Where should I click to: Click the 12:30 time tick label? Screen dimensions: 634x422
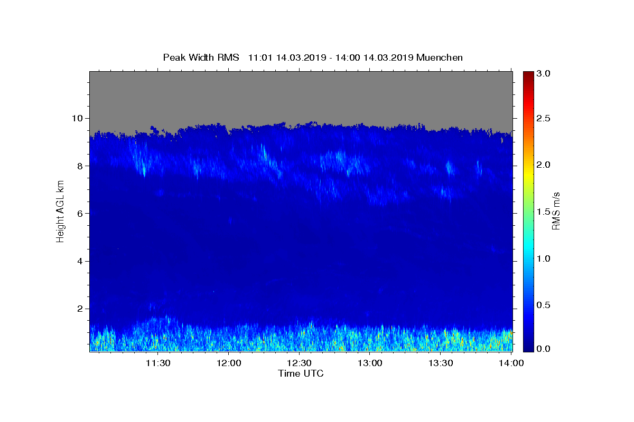coord(300,363)
